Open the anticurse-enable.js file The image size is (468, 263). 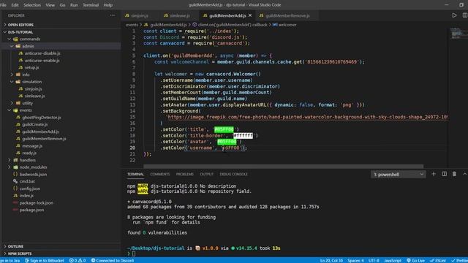point(42,60)
